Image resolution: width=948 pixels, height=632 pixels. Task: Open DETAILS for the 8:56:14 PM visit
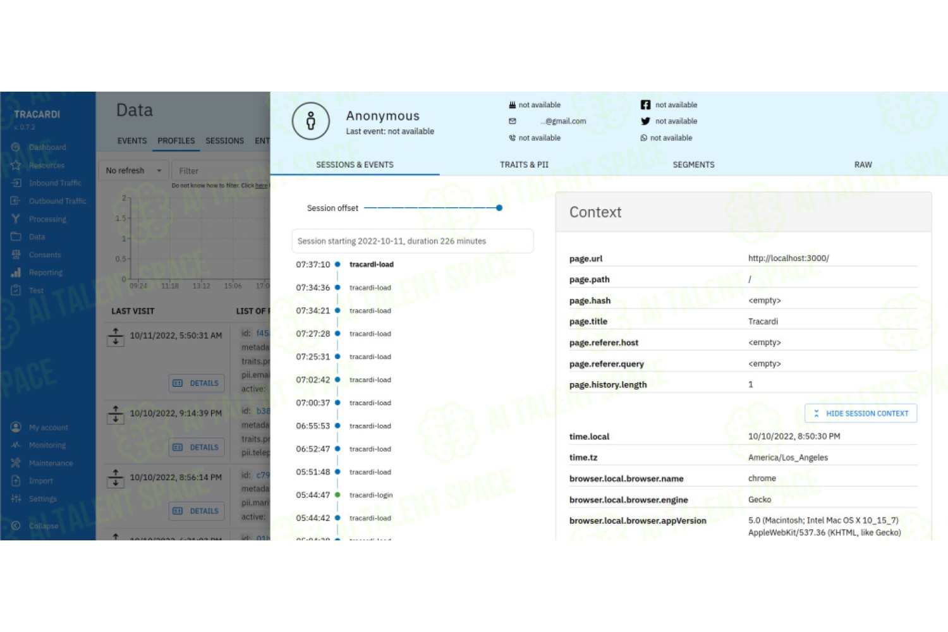click(x=197, y=511)
